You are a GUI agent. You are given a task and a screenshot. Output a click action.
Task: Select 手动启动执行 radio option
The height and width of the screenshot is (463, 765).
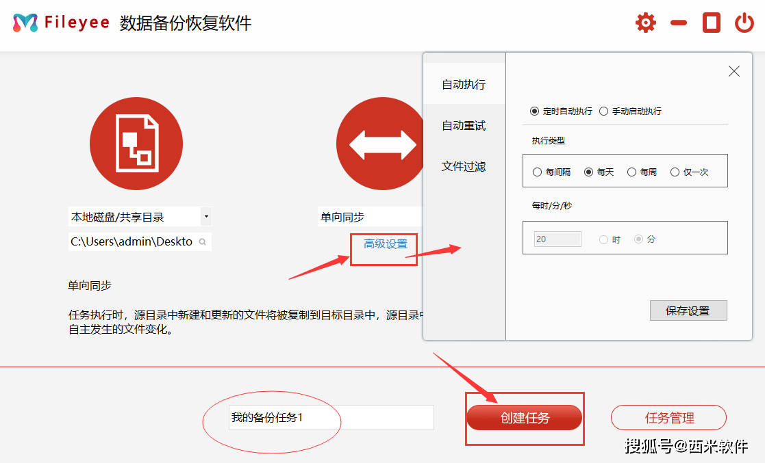pyautogui.click(x=630, y=111)
